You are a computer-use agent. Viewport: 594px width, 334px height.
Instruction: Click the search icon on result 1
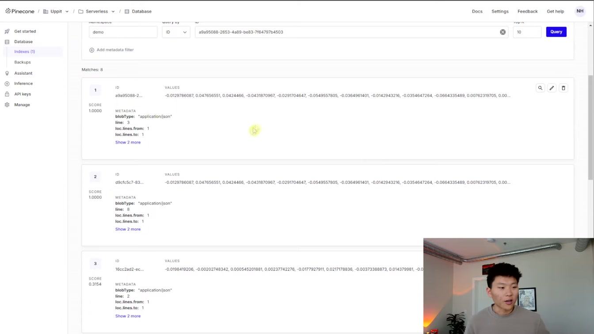tap(540, 88)
